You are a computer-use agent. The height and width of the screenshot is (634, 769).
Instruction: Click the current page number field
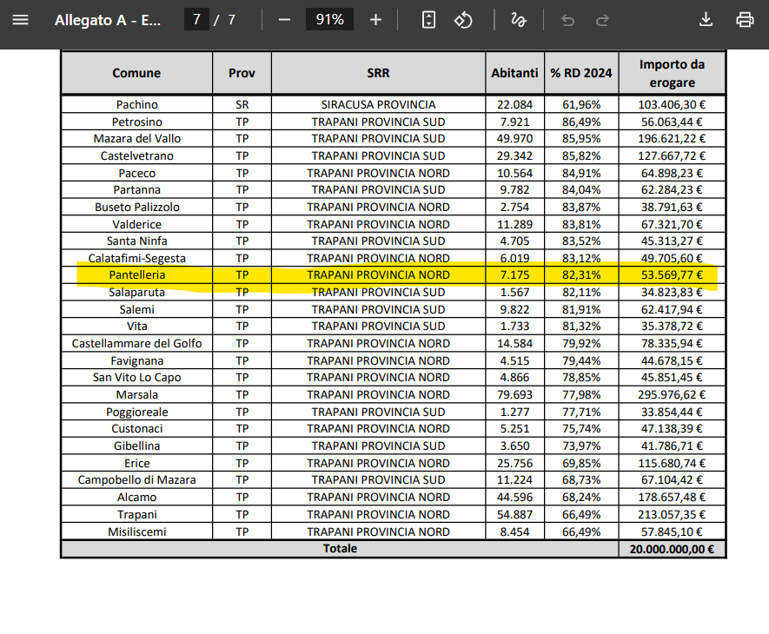pos(196,20)
